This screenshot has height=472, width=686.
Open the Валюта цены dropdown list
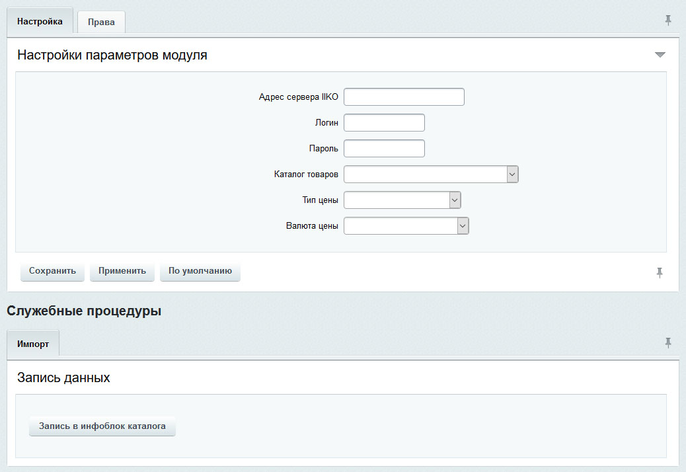coord(406,226)
